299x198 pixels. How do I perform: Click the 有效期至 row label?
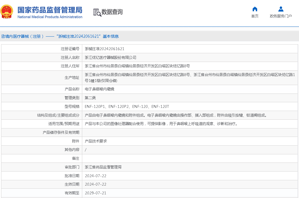(x=72, y=193)
